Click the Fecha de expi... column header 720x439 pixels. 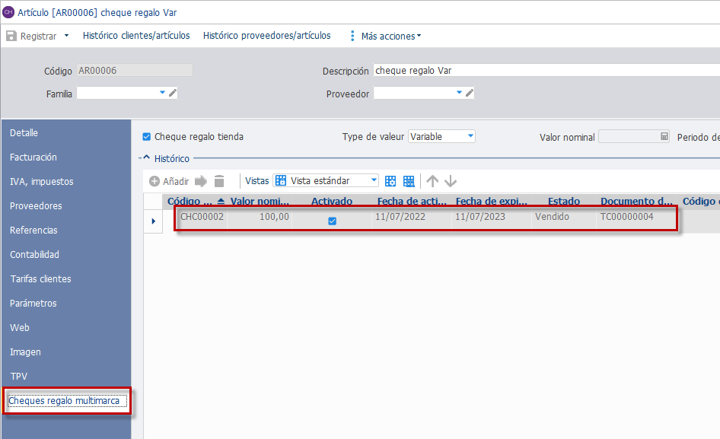point(492,201)
